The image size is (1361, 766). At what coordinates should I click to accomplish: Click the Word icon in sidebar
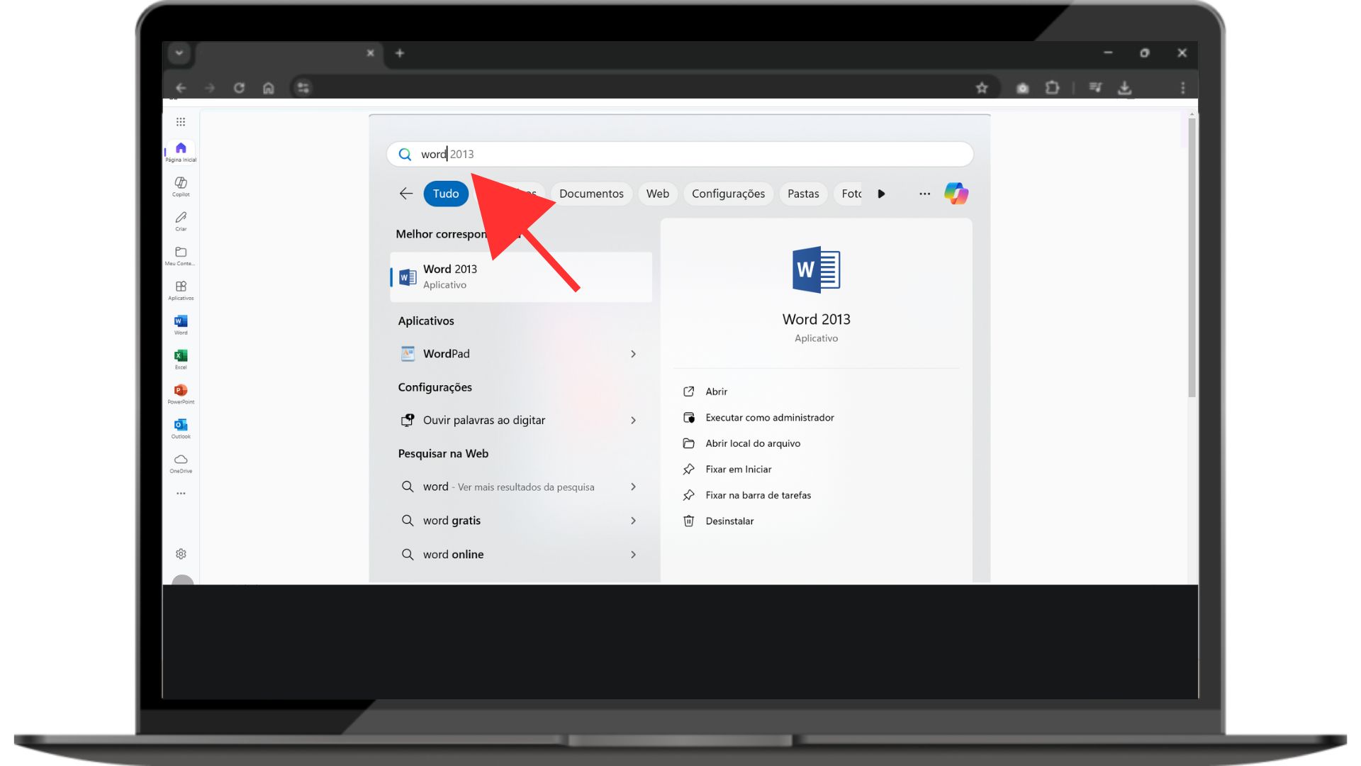(x=181, y=324)
